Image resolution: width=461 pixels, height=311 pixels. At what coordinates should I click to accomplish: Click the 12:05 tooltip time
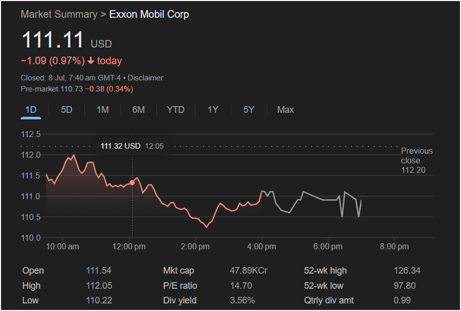pos(154,146)
